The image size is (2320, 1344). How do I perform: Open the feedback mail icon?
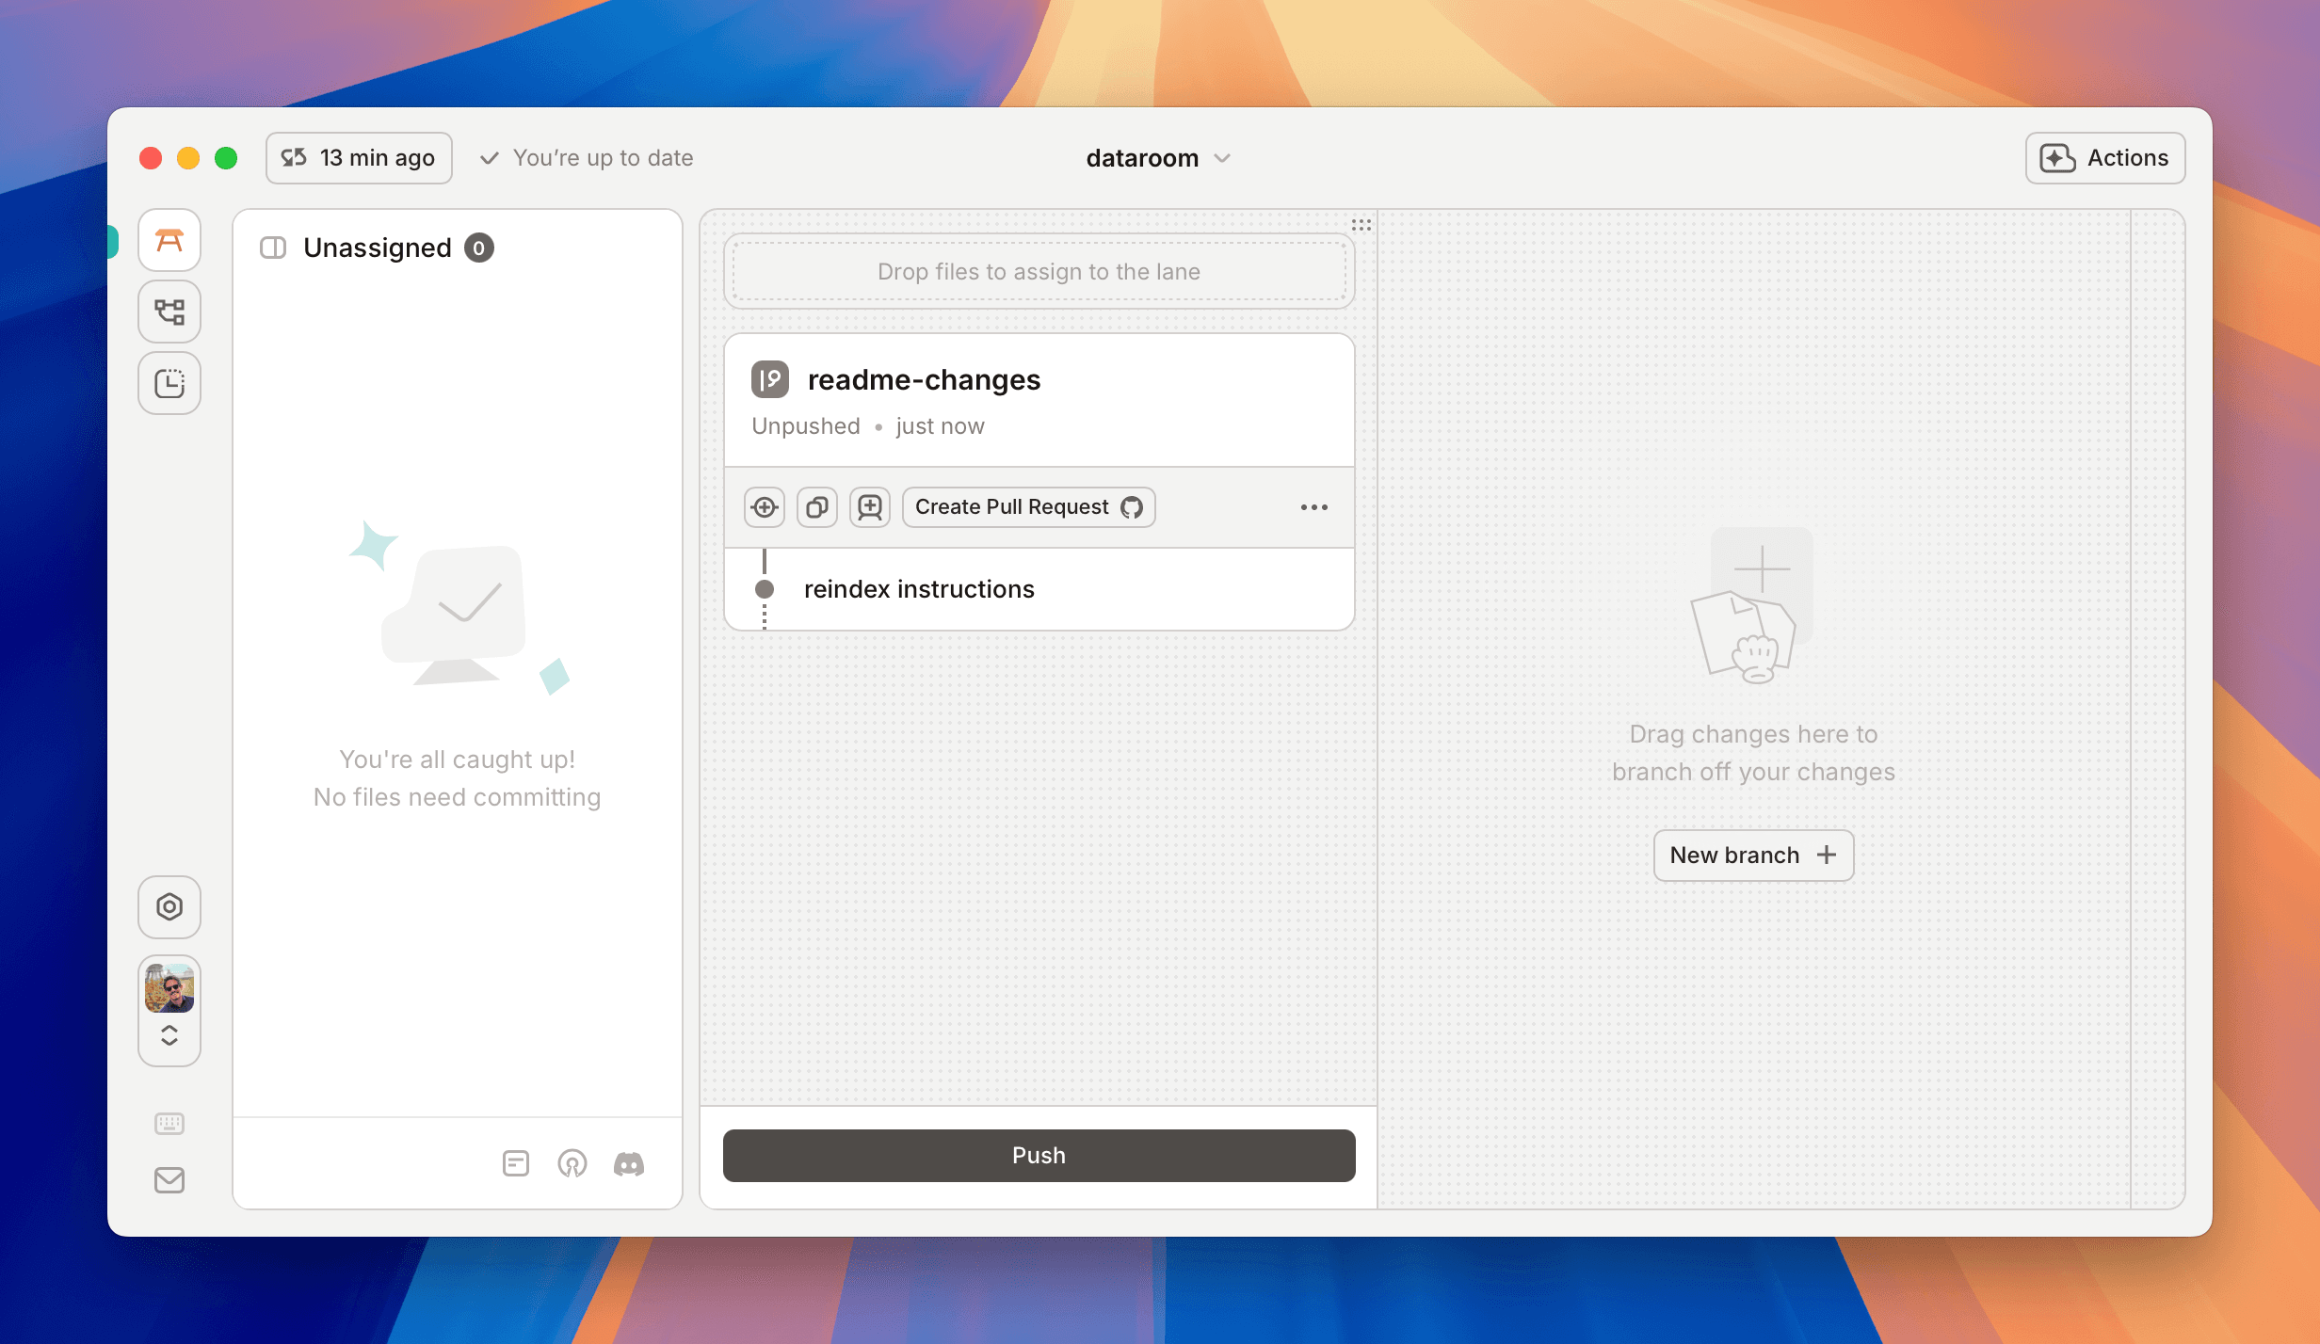[x=169, y=1179]
